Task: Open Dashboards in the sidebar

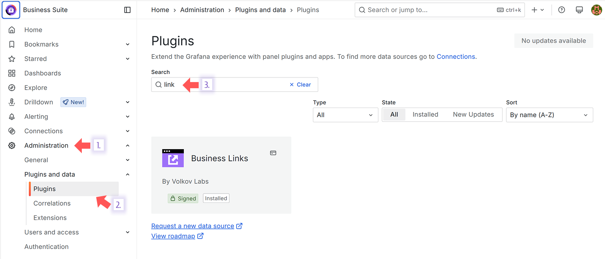Action: pyautogui.click(x=43, y=73)
